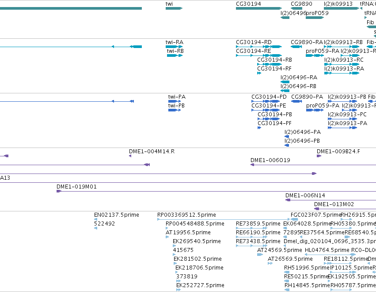Click the l(2)06496-PA protein label
Viewport: 376px width, 292px height.
click(x=303, y=132)
